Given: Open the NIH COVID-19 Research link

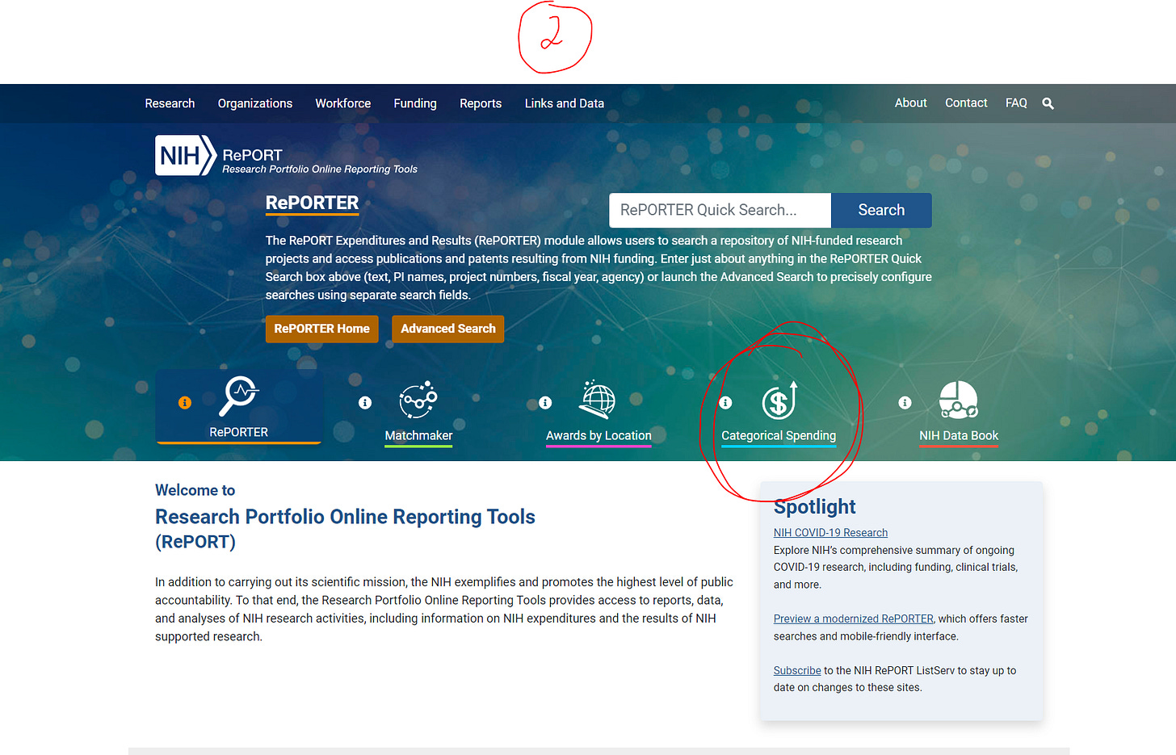Looking at the screenshot, I should tap(830, 532).
